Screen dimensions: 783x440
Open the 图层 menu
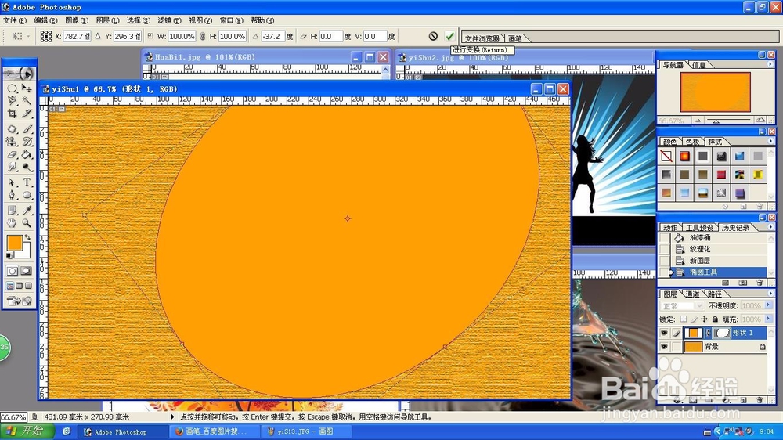pos(107,20)
